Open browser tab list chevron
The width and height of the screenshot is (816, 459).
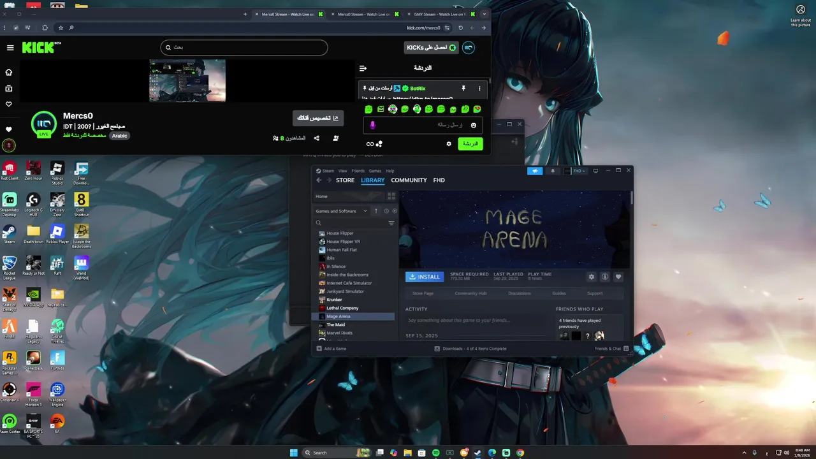pos(484,14)
